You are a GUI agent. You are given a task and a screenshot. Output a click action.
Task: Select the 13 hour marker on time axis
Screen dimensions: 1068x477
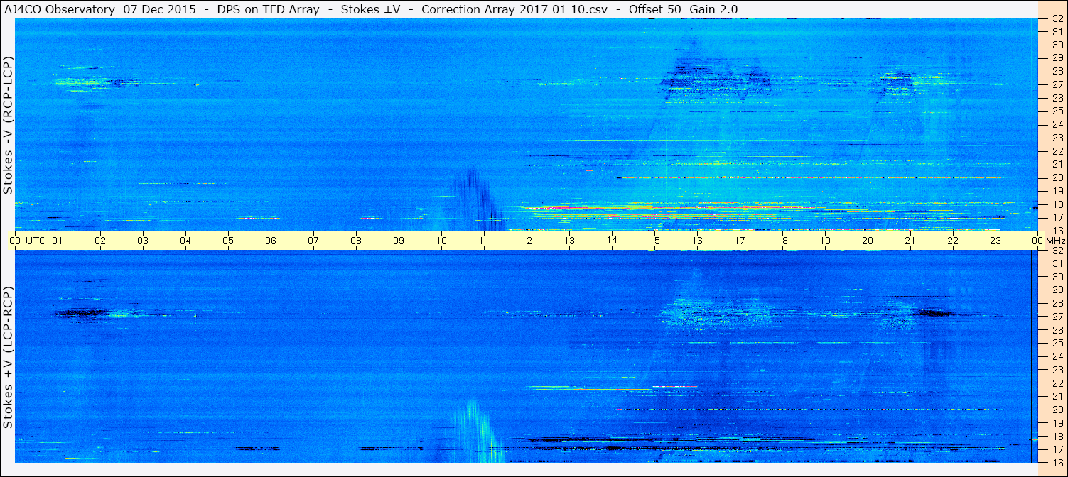click(x=569, y=241)
